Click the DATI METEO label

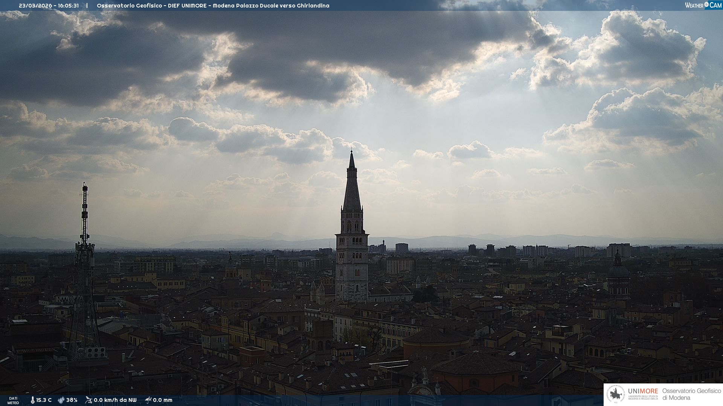click(13, 400)
